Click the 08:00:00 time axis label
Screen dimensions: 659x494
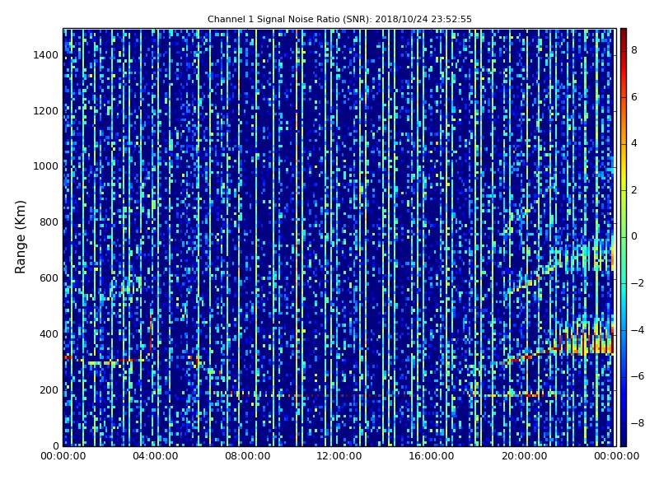pyautogui.click(x=248, y=456)
